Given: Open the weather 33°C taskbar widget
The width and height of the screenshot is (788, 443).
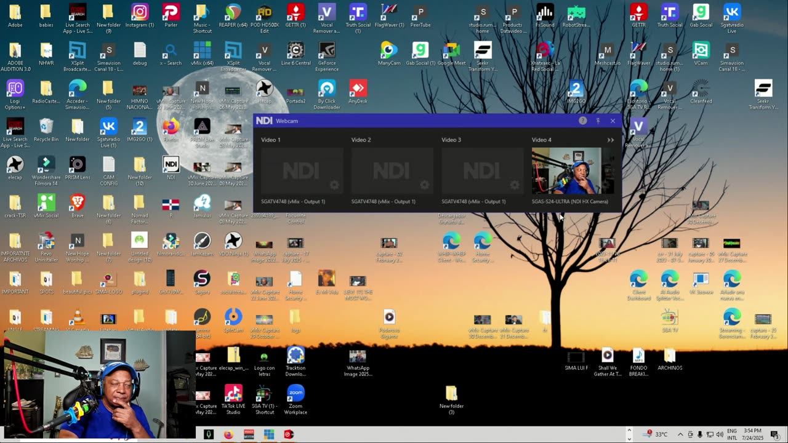Looking at the screenshot, I should point(656,434).
